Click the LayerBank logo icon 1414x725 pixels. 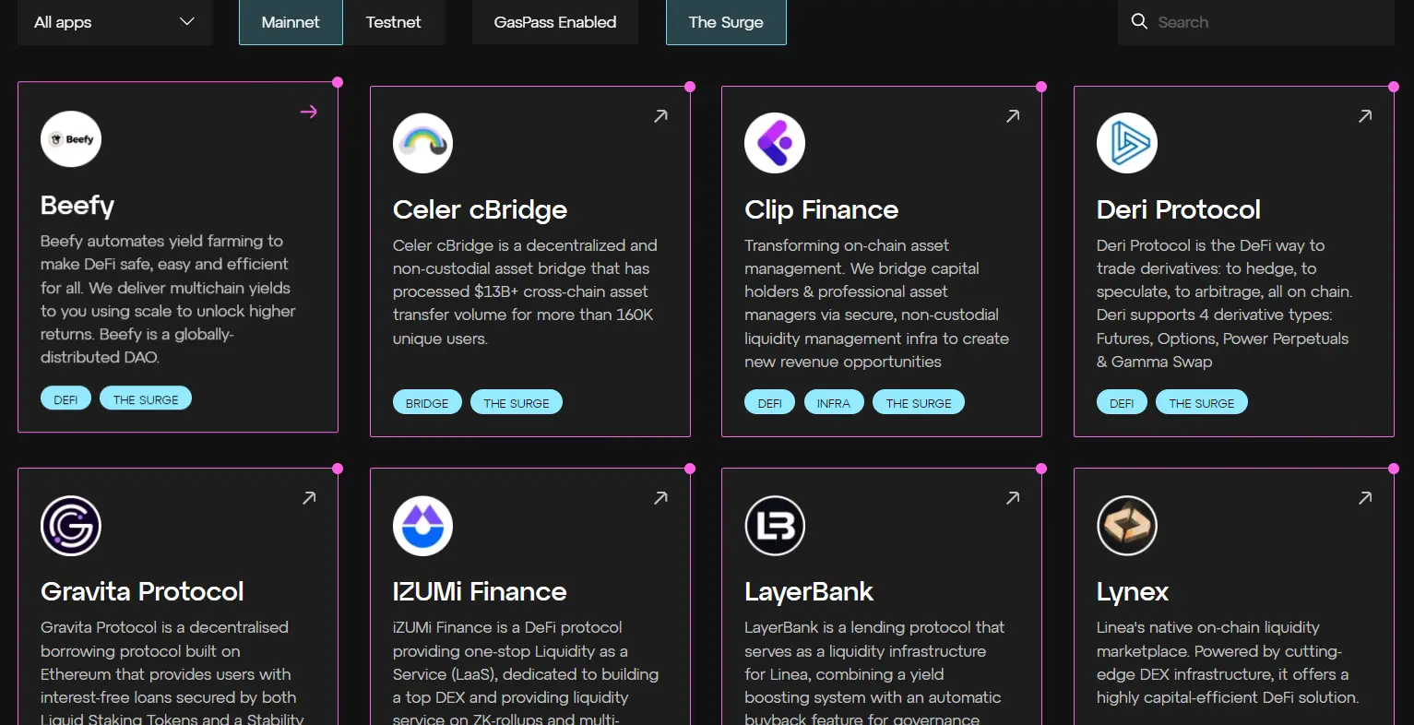[775, 526]
